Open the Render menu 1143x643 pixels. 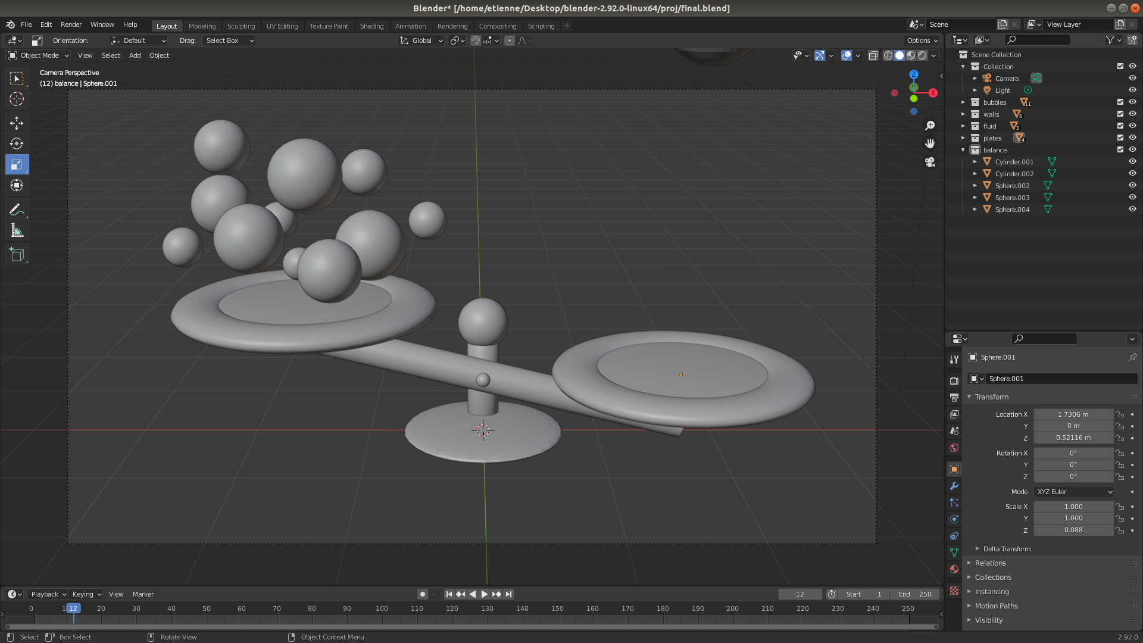(x=71, y=24)
